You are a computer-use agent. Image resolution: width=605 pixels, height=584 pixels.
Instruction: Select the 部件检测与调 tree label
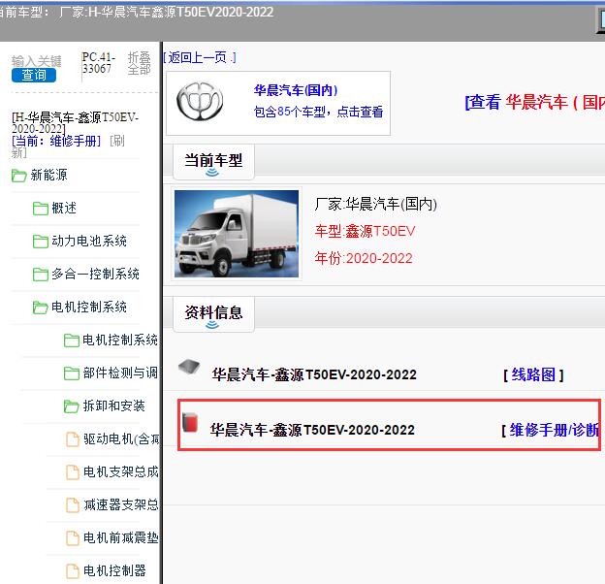click(120, 373)
